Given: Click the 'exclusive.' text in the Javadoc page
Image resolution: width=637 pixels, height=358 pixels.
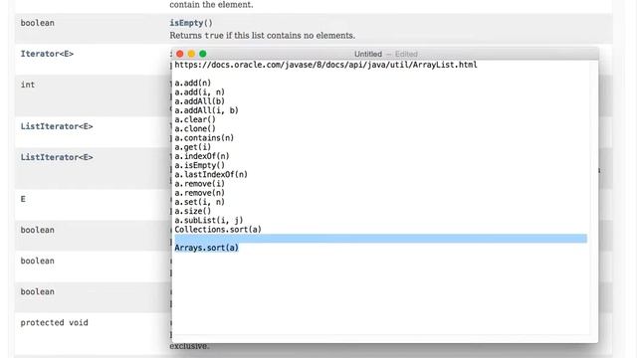Looking at the screenshot, I should 190,346.
